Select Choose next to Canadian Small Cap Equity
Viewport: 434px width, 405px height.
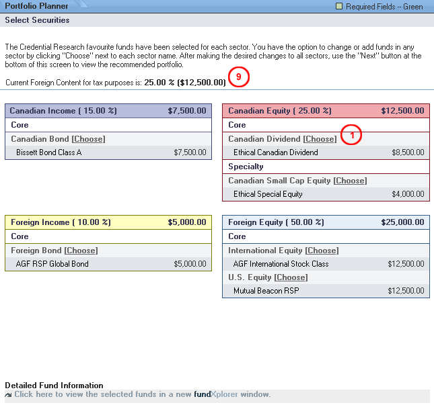(x=350, y=181)
